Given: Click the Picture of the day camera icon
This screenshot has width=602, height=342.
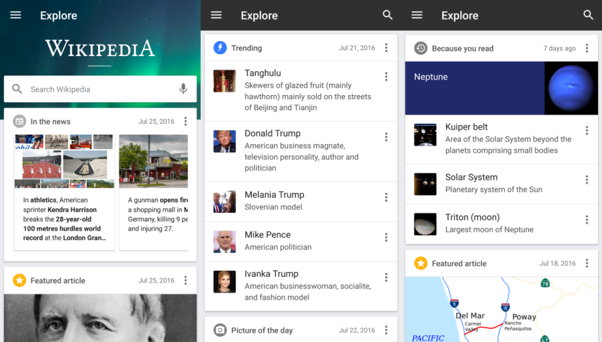Looking at the screenshot, I should point(220,330).
